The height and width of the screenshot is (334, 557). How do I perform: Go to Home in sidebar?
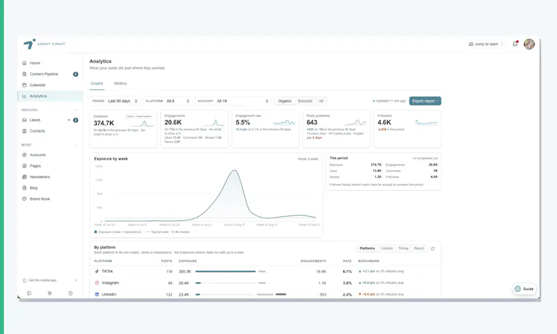pyautogui.click(x=50, y=63)
